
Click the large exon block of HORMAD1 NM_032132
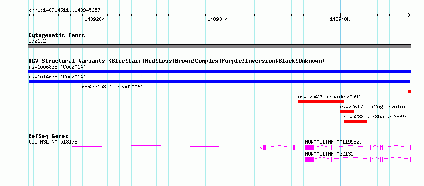pos(310,159)
